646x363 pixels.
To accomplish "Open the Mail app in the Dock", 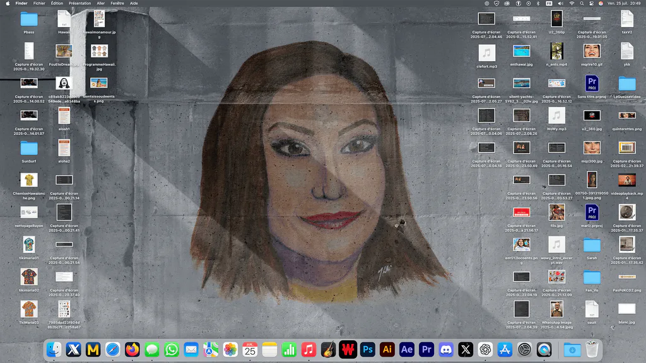I will coord(191,350).
